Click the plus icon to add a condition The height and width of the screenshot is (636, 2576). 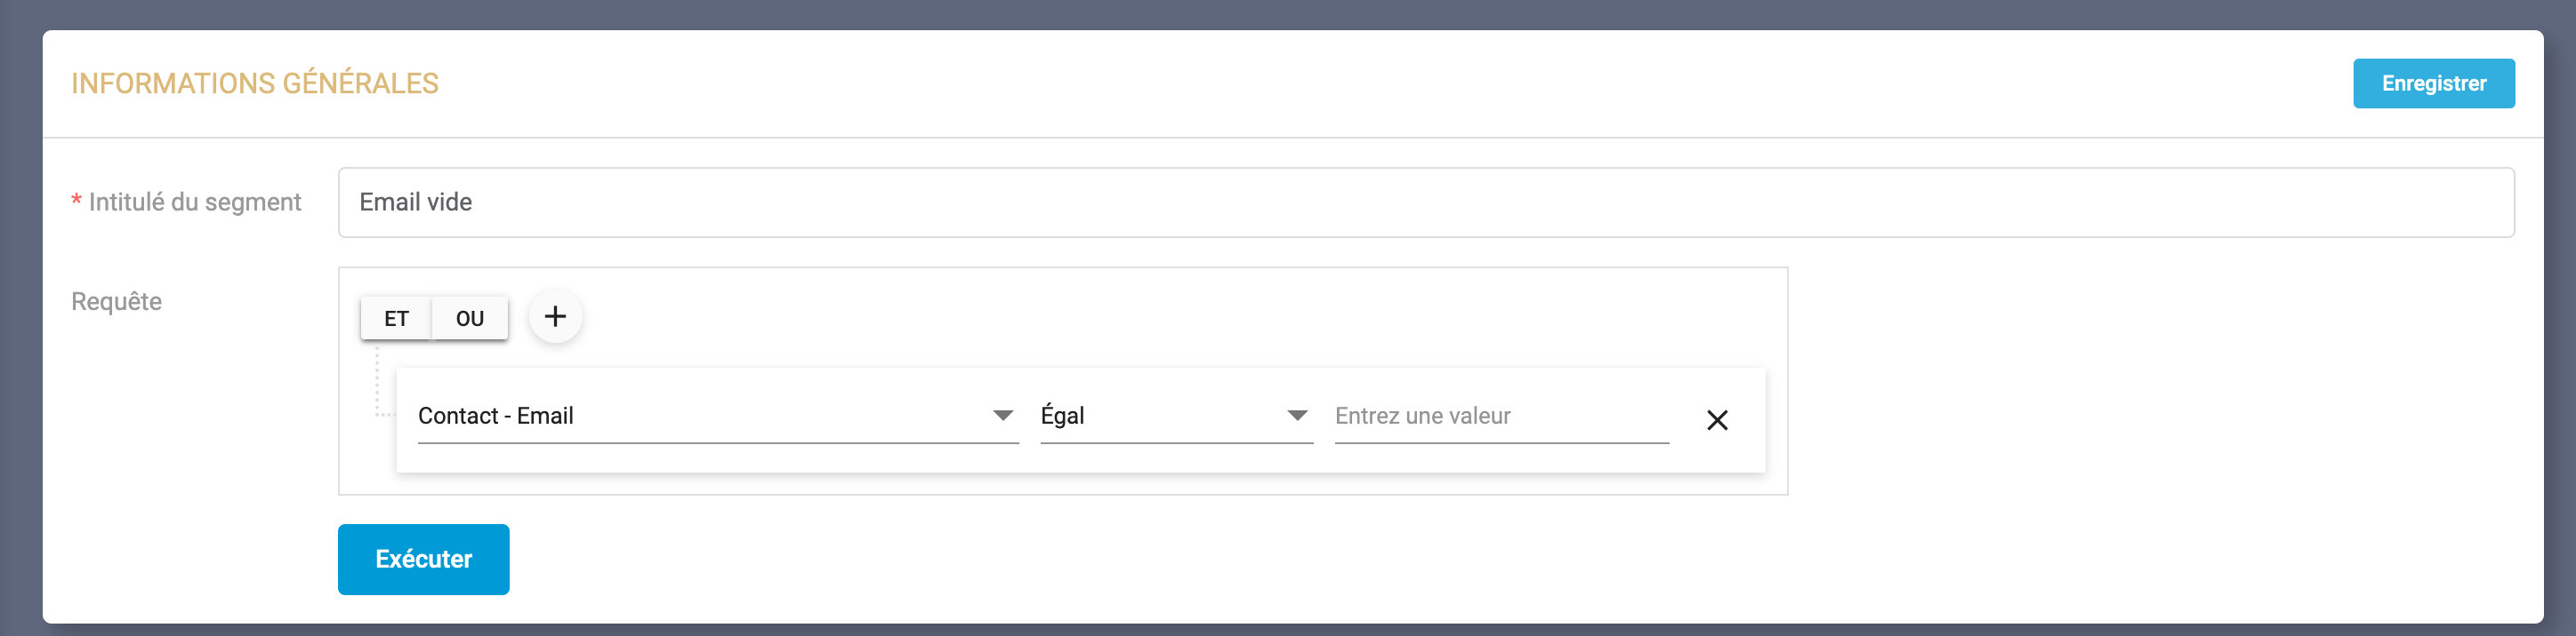(555, 317)
